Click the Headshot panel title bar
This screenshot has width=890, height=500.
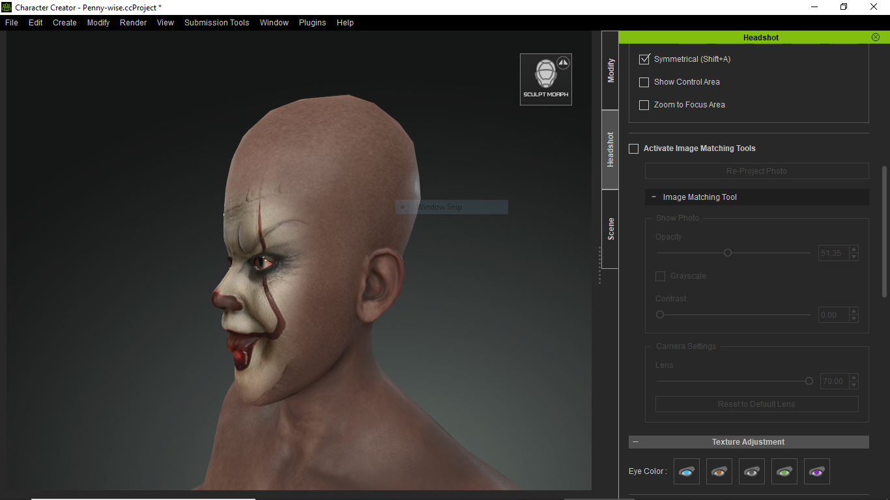(x=754, y=37)
